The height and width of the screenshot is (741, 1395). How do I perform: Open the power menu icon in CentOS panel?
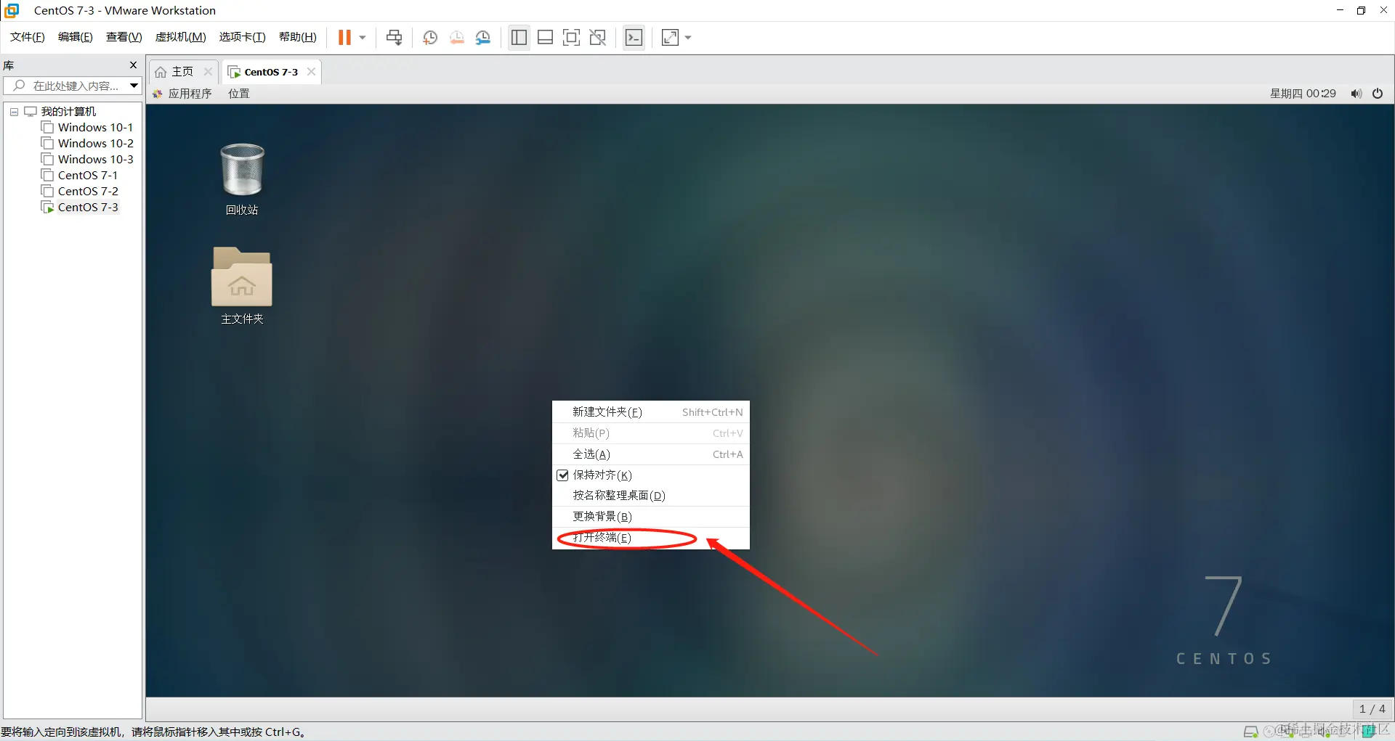(x=1378, y=94)
